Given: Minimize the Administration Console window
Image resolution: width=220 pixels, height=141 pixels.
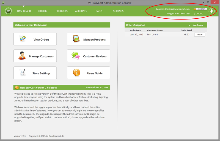Looking at the screenshot, I should click(203, 2).
